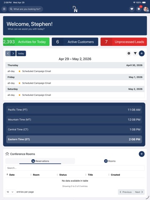Open calendar filter funnel
Viewport: 150px width, 200px height.
pyautogui.click(x=135, y=53)
